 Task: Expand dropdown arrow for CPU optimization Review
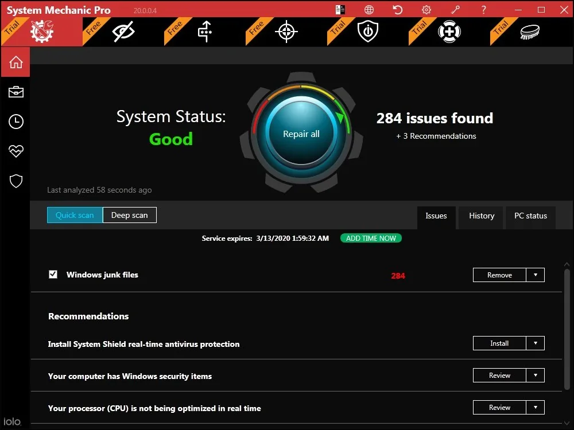pyautogui.click(x=535, y=407)
